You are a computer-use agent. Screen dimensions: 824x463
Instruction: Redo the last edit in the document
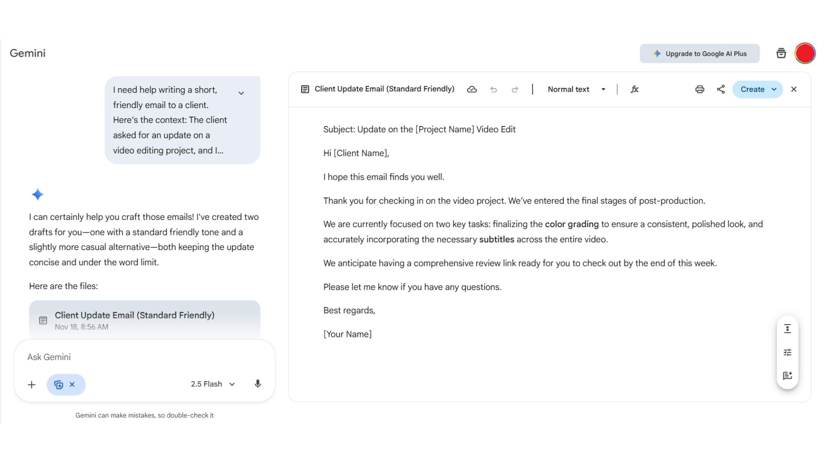click(x=515, y=89)
